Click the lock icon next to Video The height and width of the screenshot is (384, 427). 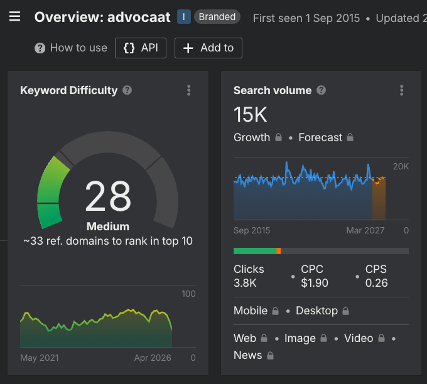point(382,338)
